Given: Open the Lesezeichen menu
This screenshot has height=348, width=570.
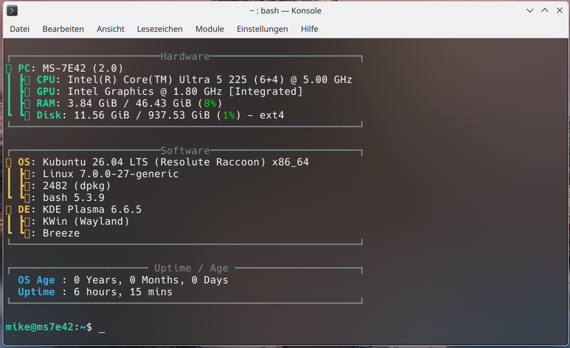Looking at the screenshot, I should coord(159,29).
